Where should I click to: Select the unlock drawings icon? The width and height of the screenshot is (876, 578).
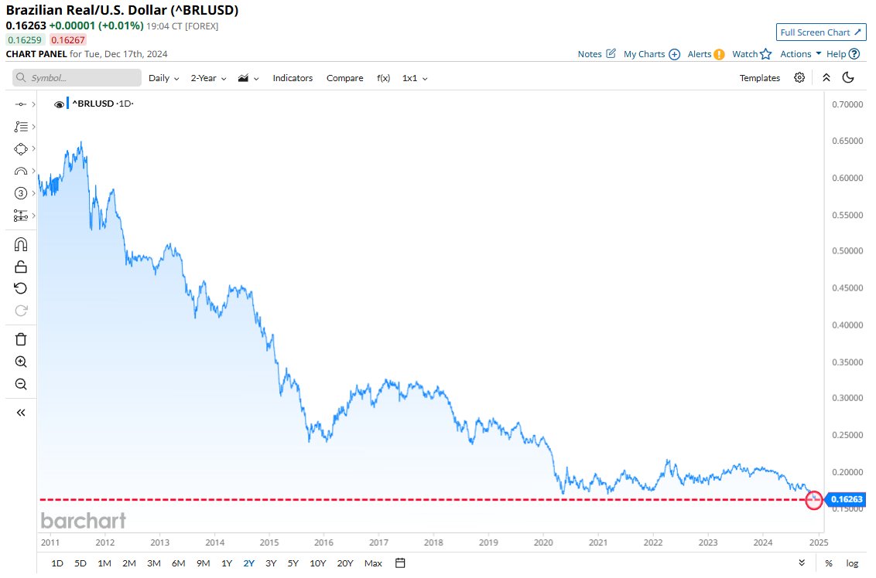pos(21,266)
